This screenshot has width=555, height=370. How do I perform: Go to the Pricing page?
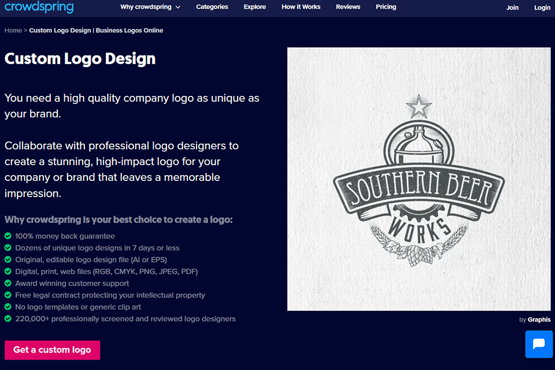pyautogui.click(x=386, y=7)
